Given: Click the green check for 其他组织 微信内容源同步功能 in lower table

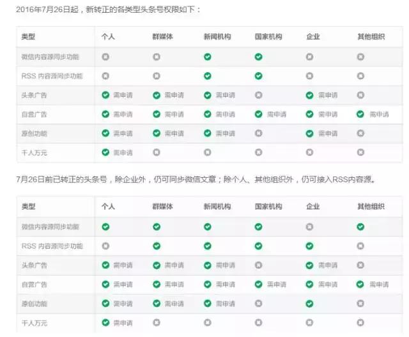Looking at the screenshot, I should [x=360, y=226].
